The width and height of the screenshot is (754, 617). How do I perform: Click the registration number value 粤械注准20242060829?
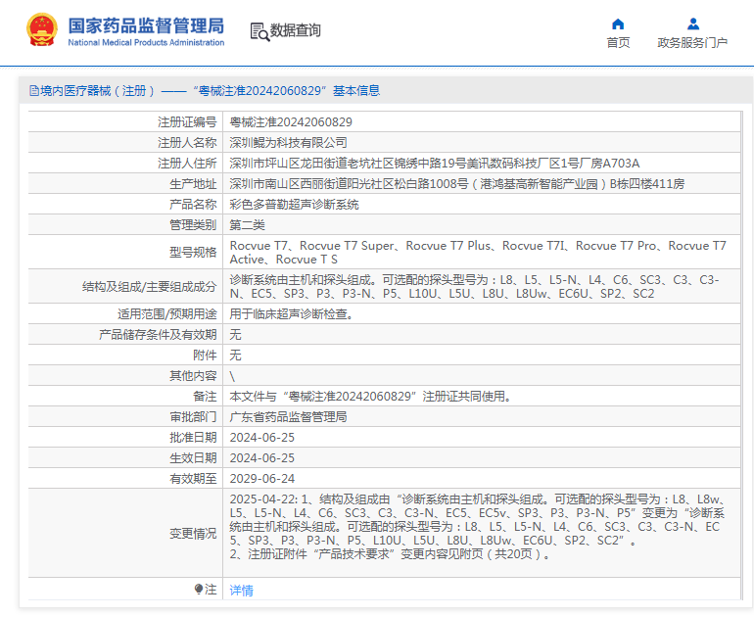pyautogui.click(x=291, y=122)
